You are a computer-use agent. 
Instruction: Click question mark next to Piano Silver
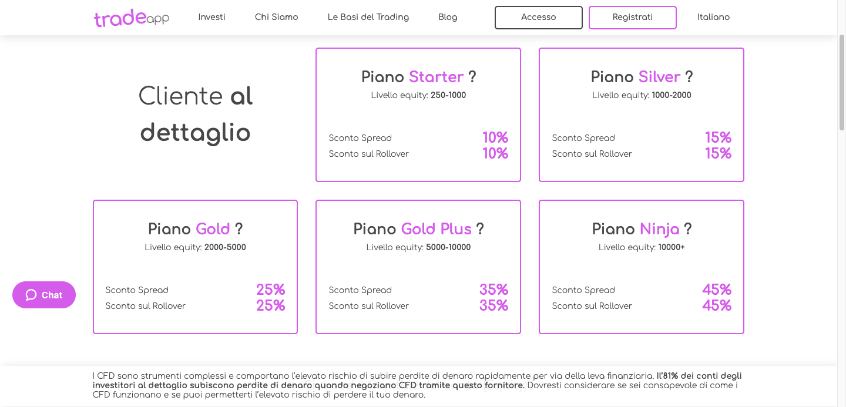pyautogui.click(x=689, y=77)
